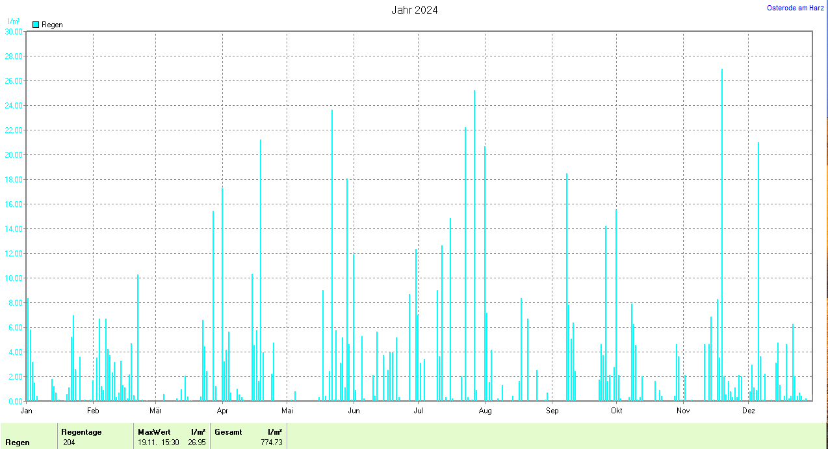Click the chart title Jahr 2024
Image resolution: width=828 pixels, height=449 pixels.
pos(414,10)
